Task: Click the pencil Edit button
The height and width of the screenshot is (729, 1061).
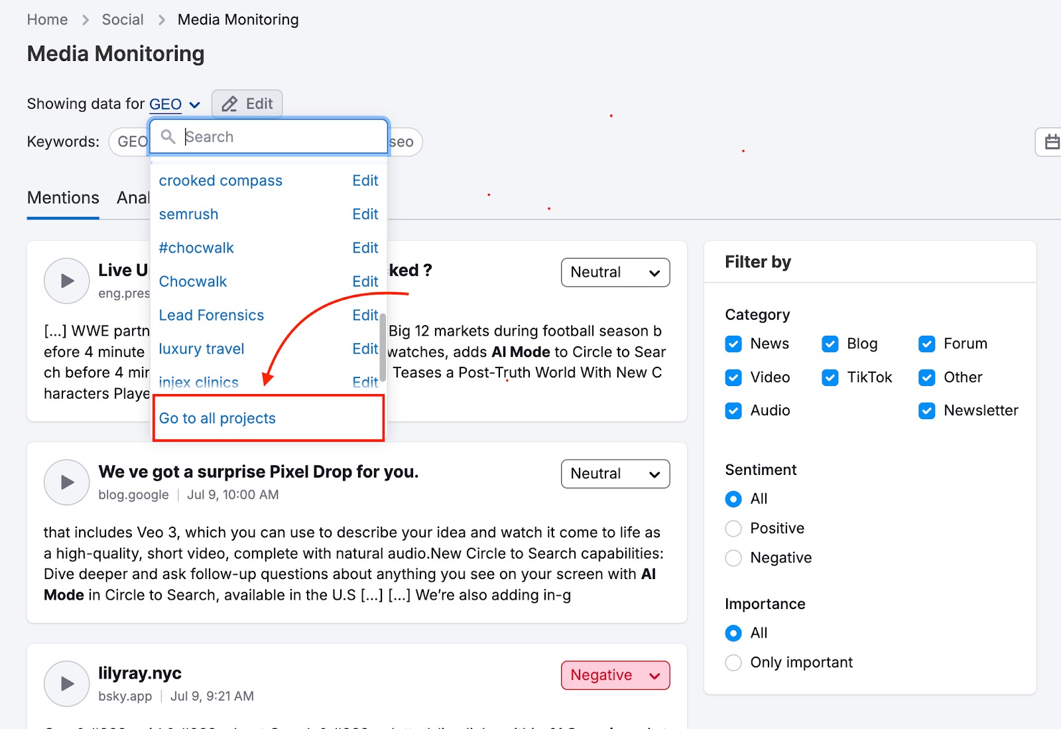Action: [x=247, y=104]
